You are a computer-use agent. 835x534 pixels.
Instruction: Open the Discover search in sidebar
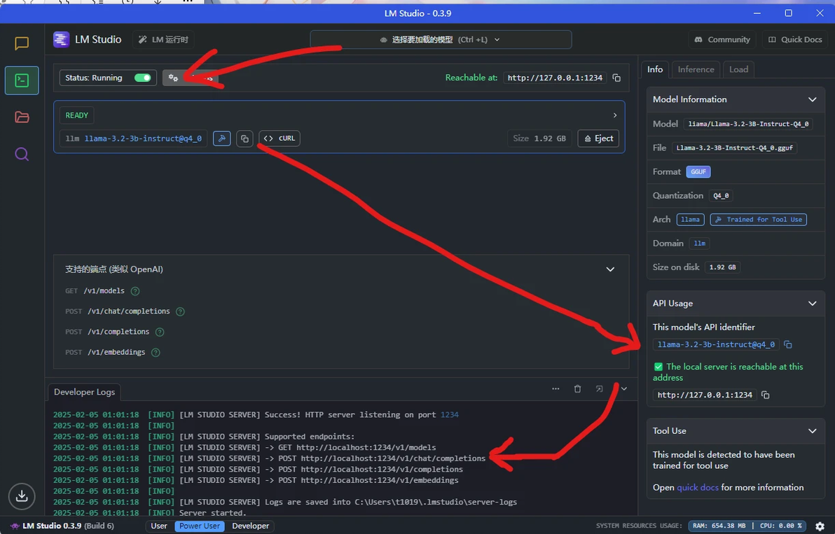coord(22,154)
